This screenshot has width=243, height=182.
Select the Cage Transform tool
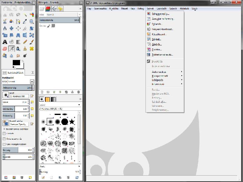coord(32,35)
